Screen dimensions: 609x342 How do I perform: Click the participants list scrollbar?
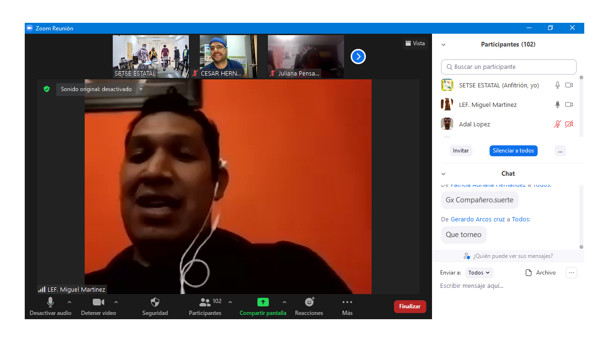point(581,106)
